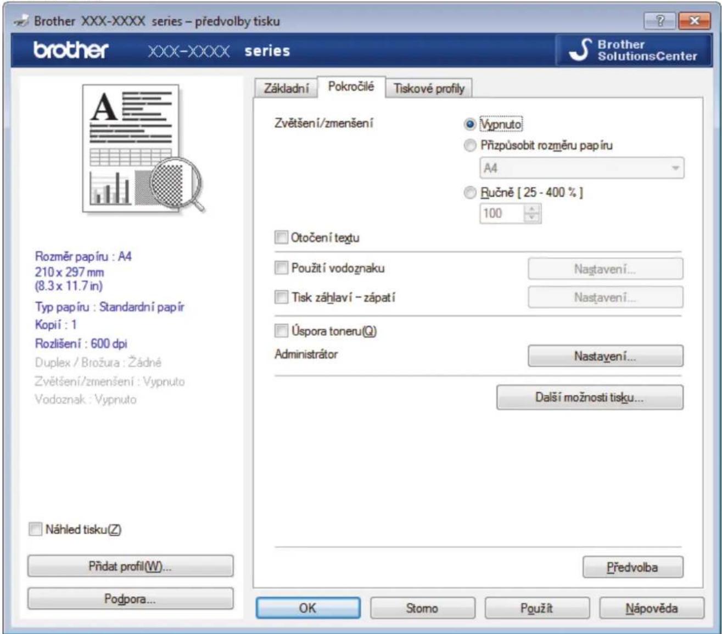Tick the Náhled tisku checkbox
The width and height of the screenshot is (722, 634).
click(35, 530)
